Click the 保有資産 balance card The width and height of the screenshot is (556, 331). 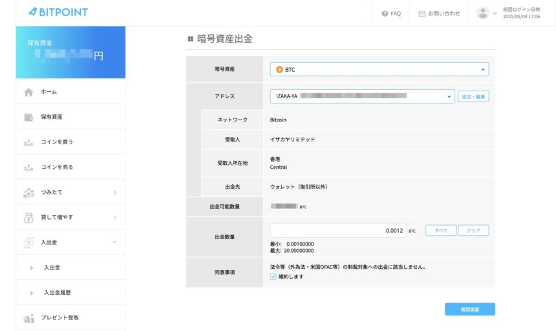click(x=70, y=52)
